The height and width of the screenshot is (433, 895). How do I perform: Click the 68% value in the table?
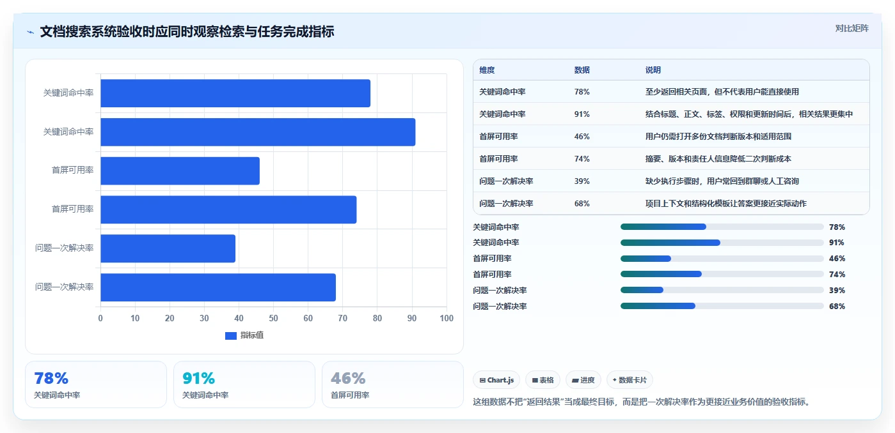[582, 204]
